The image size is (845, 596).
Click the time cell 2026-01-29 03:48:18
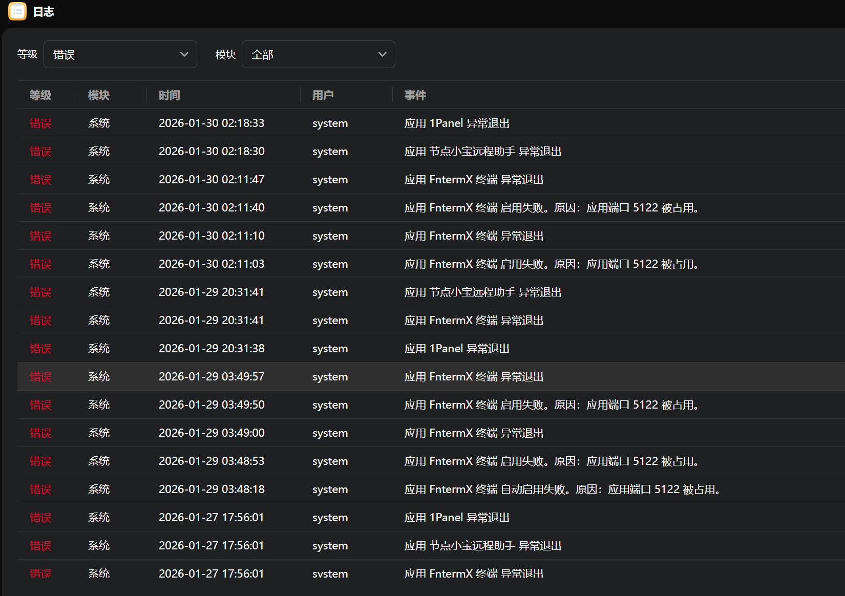click(212, 489)
